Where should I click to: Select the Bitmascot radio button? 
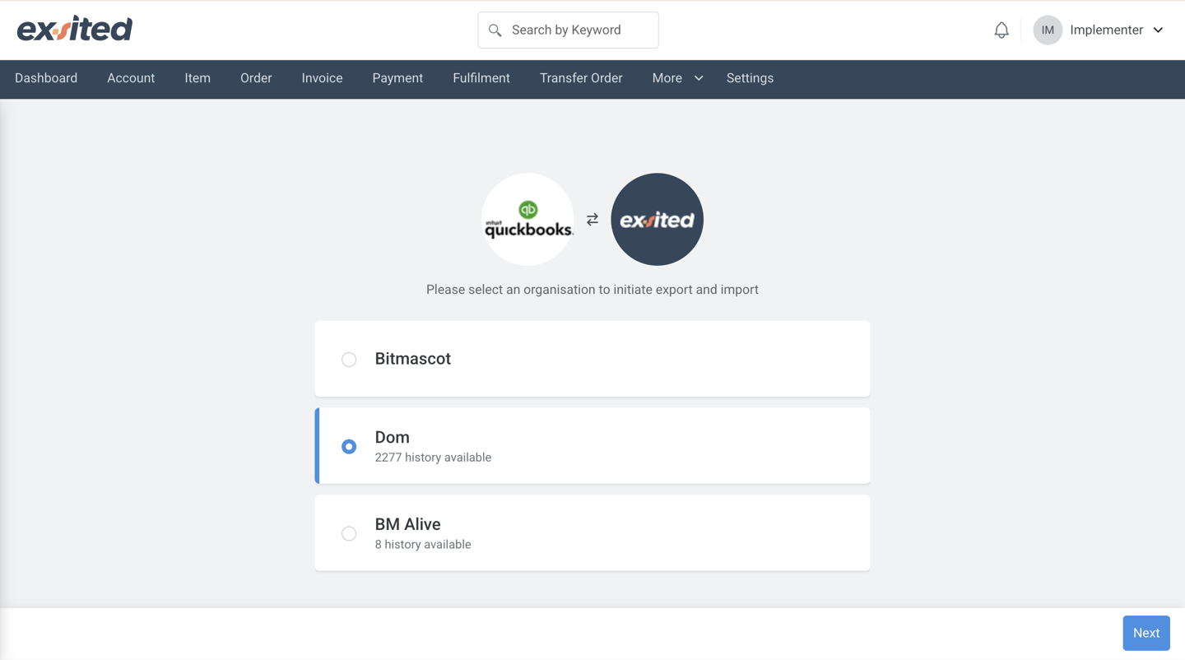coord(349,360)
